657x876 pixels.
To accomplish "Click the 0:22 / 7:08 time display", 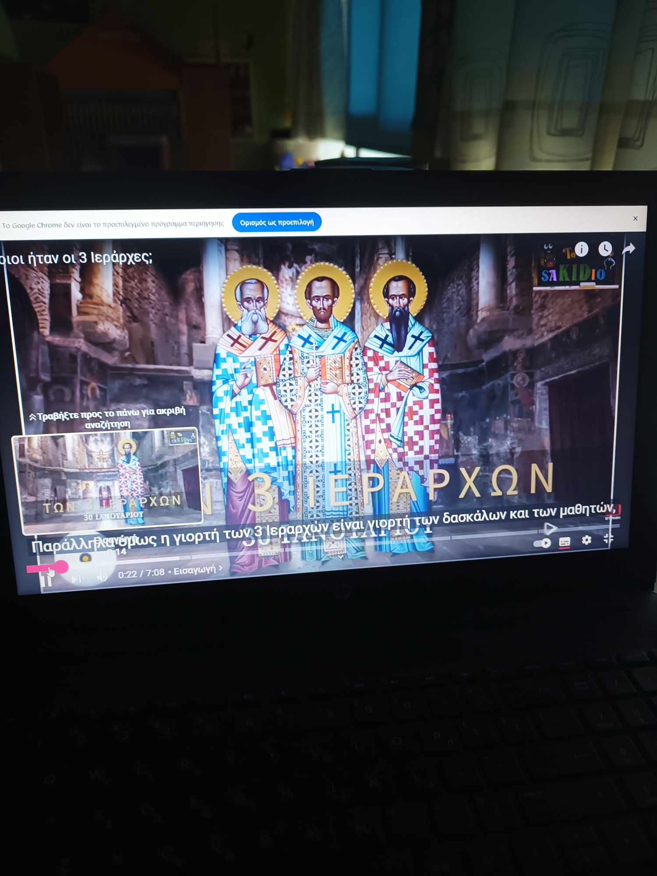I will click(x=141, y=573).
